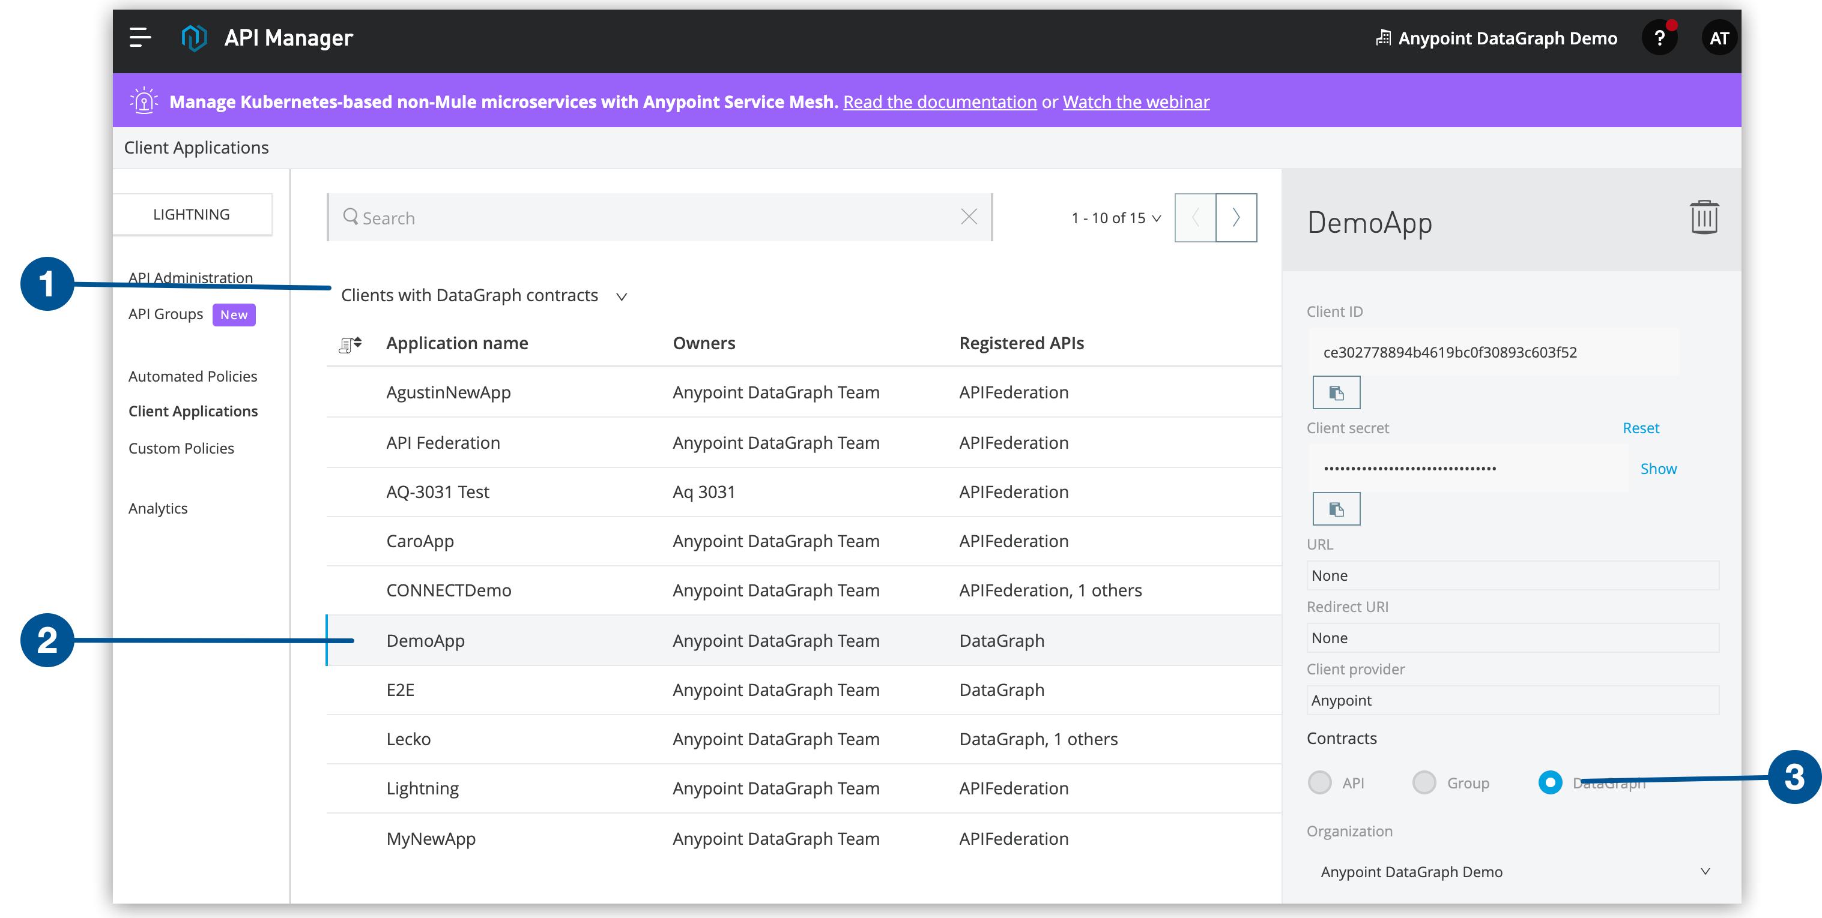Show the Client secret value
The image size is (1822, 918).
click(1659, 468)
